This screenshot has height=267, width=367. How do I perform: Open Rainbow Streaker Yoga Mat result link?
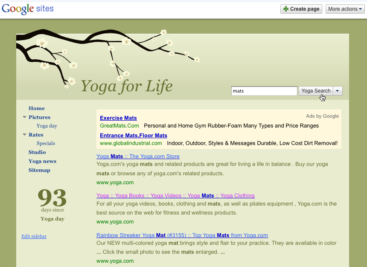click(182, 235)
